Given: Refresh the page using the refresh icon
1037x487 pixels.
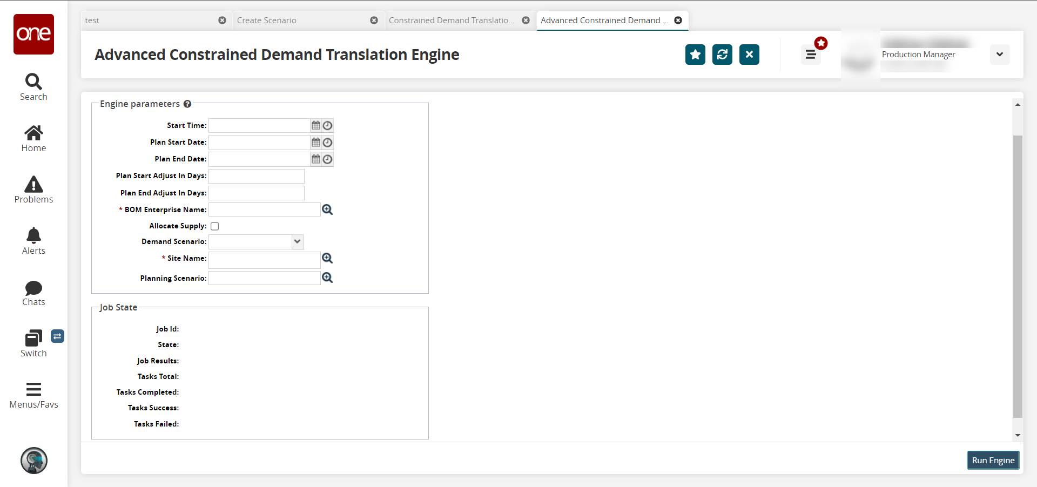Looking at the screenshot, I should 722,55.
